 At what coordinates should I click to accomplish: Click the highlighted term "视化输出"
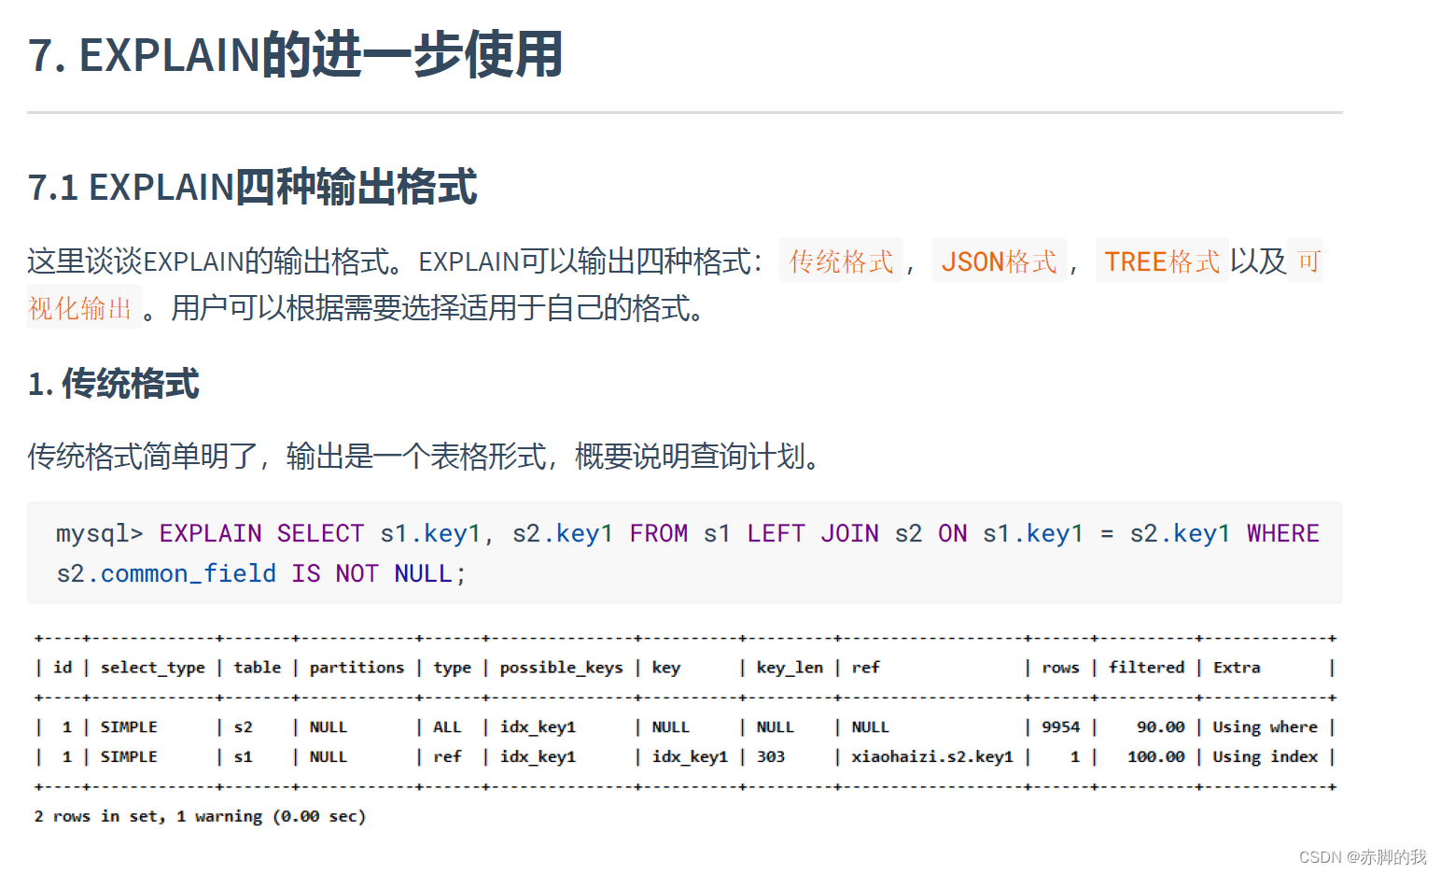[80, 308]
